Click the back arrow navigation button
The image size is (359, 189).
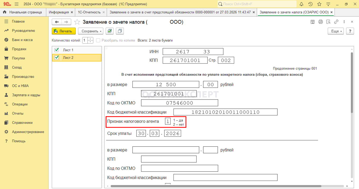click(57, 22)
